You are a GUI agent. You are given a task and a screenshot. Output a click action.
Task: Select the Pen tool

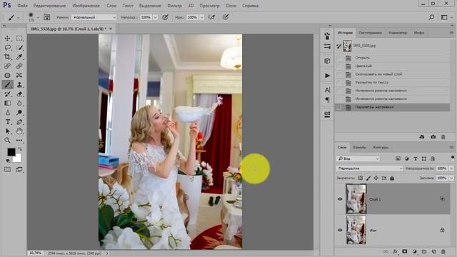[x=19, y=122]
